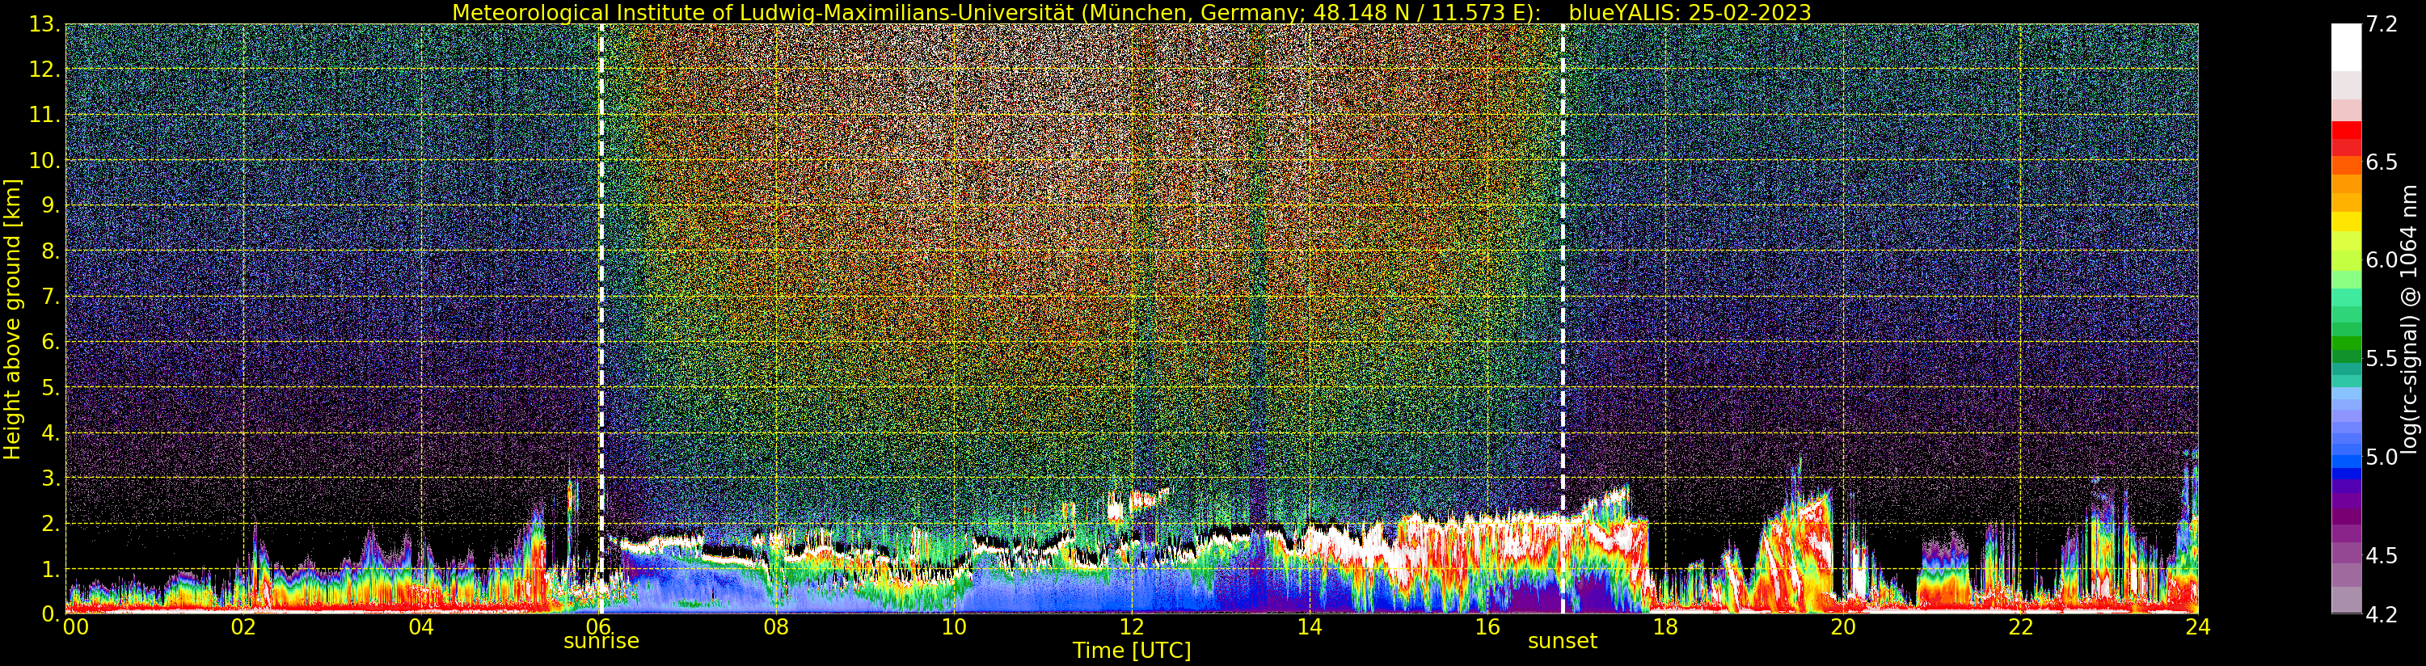Click height tick label '5.'
Image resolution: width=2426 pixels, height=666 pixels.
click(50, 387)
